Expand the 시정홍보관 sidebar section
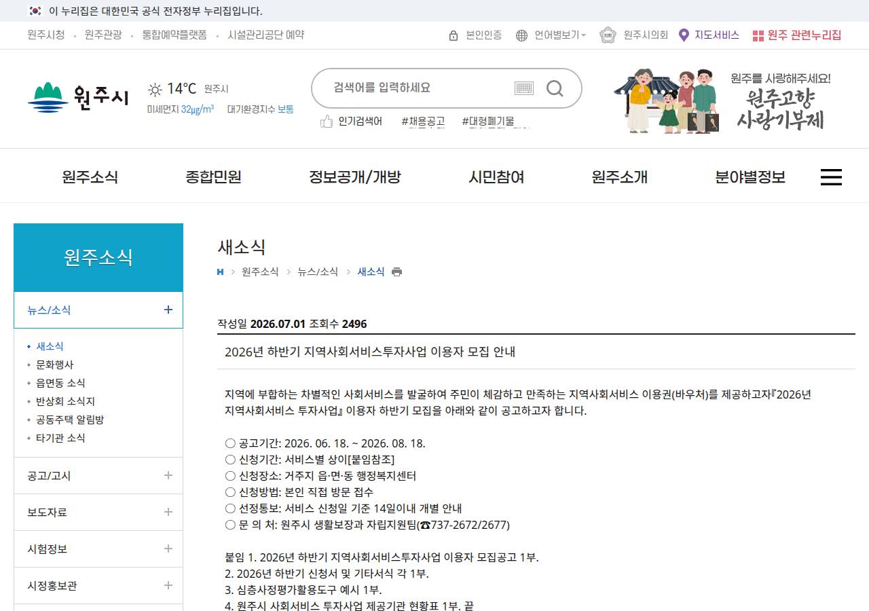869x611 pixels. click(168, 585)
